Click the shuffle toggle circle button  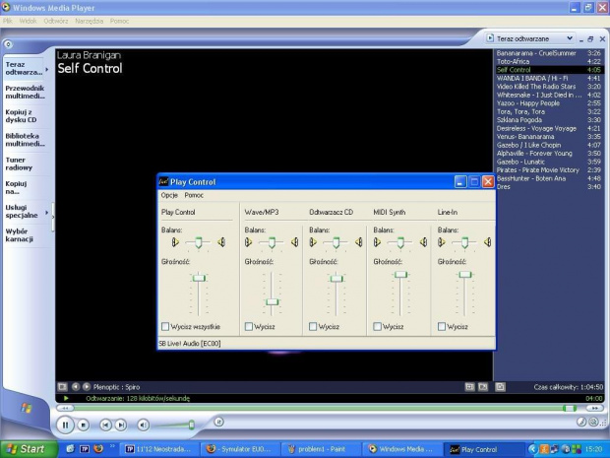pyautogui.click(x=218, y=422)
